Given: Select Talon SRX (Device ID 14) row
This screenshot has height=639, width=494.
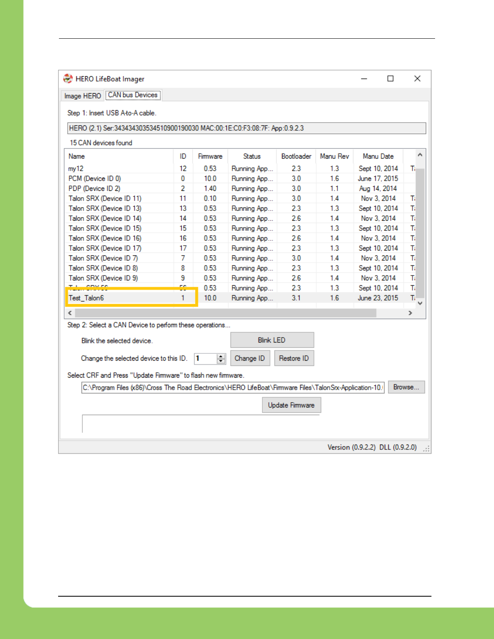Looking at the screenshot, I should tap(240, 218).
